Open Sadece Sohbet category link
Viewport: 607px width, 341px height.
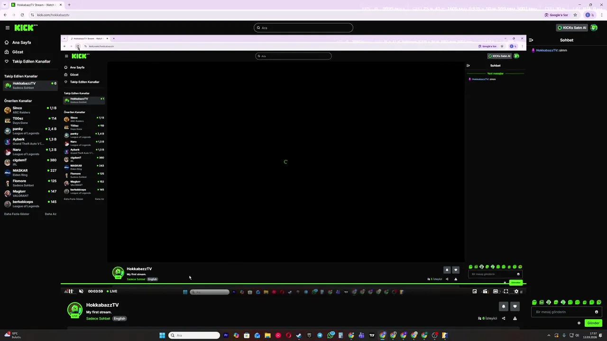tap(98, 318)
